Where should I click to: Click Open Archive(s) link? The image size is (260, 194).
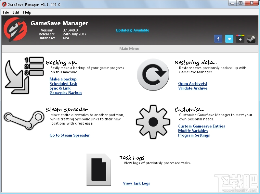click(x=193, y=84)
